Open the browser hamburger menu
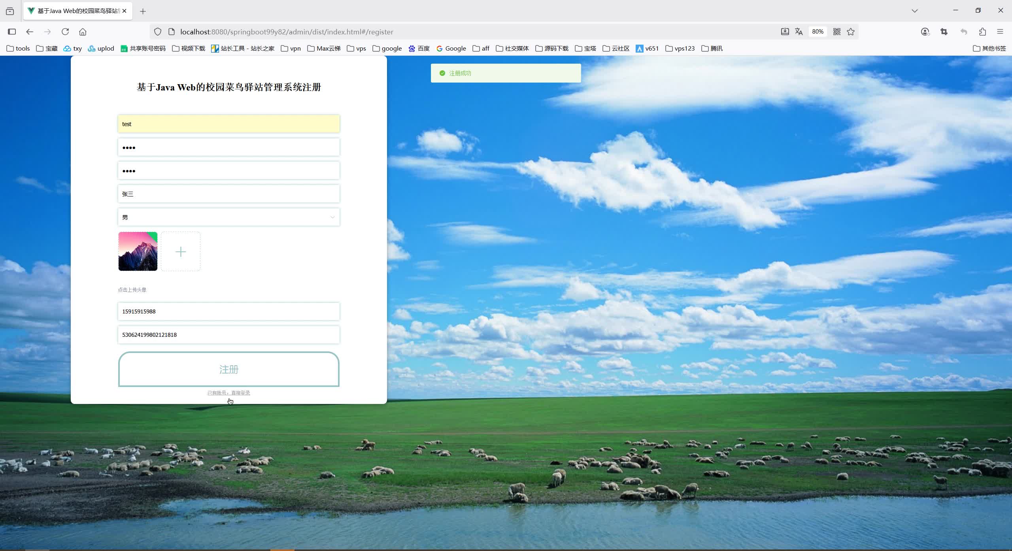 point(1001,32)
